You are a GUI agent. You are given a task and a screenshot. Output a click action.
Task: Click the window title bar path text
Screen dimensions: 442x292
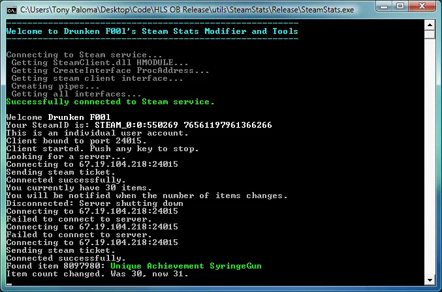[x=187, y=10]
